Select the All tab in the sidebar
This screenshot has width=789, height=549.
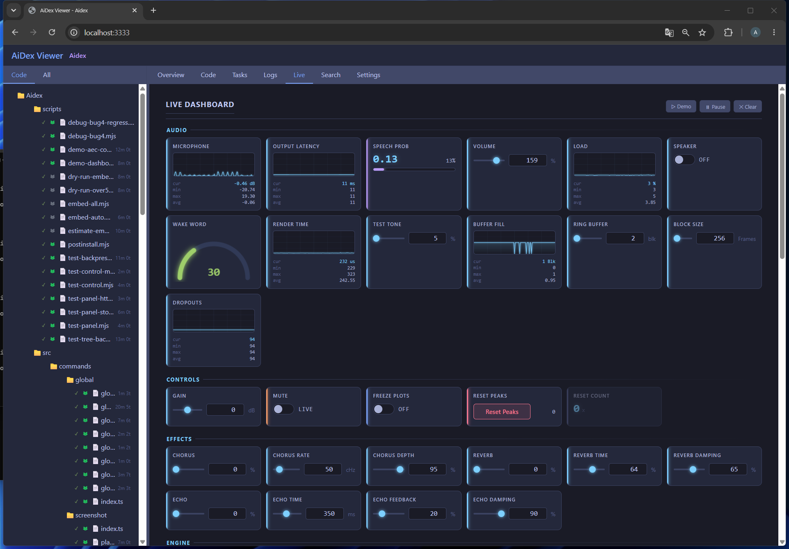47,75
